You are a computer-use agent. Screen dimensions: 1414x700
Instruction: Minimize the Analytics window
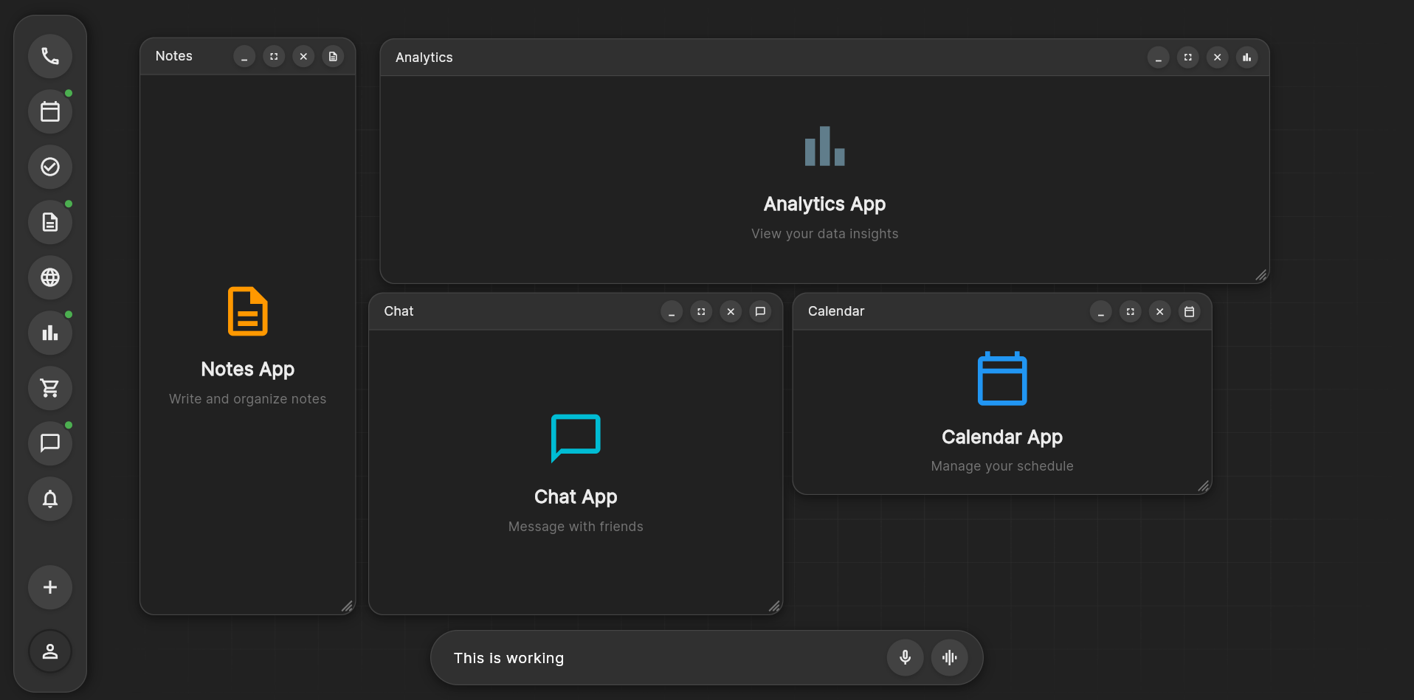(1158, 58)
